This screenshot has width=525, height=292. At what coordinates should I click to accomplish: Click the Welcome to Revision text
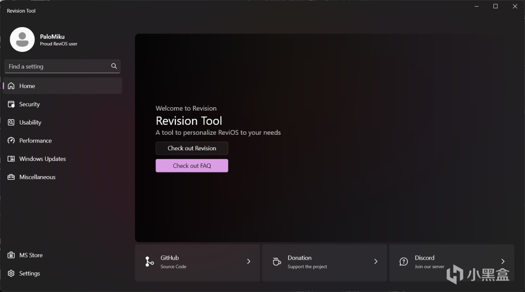point(186,108)
